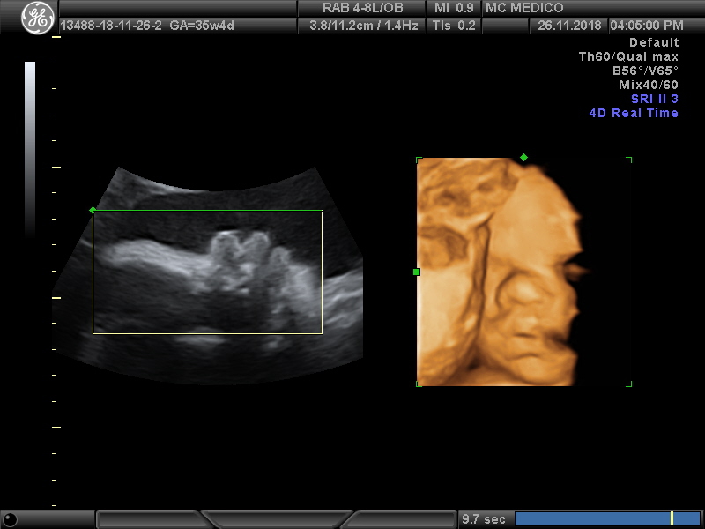The height and width of the screenshot is (529, 705).
Task: Click green diamond marker atop 3D render
Action: click(523, 157)
